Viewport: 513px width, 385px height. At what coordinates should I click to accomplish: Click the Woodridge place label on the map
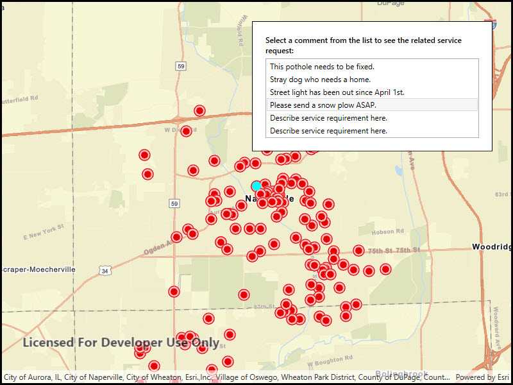489,246
